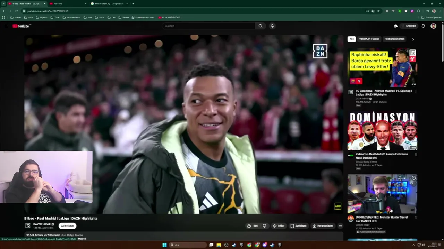Open the translate page icon in address bar
The image size is (444, 249).
(x=373, y=11)
